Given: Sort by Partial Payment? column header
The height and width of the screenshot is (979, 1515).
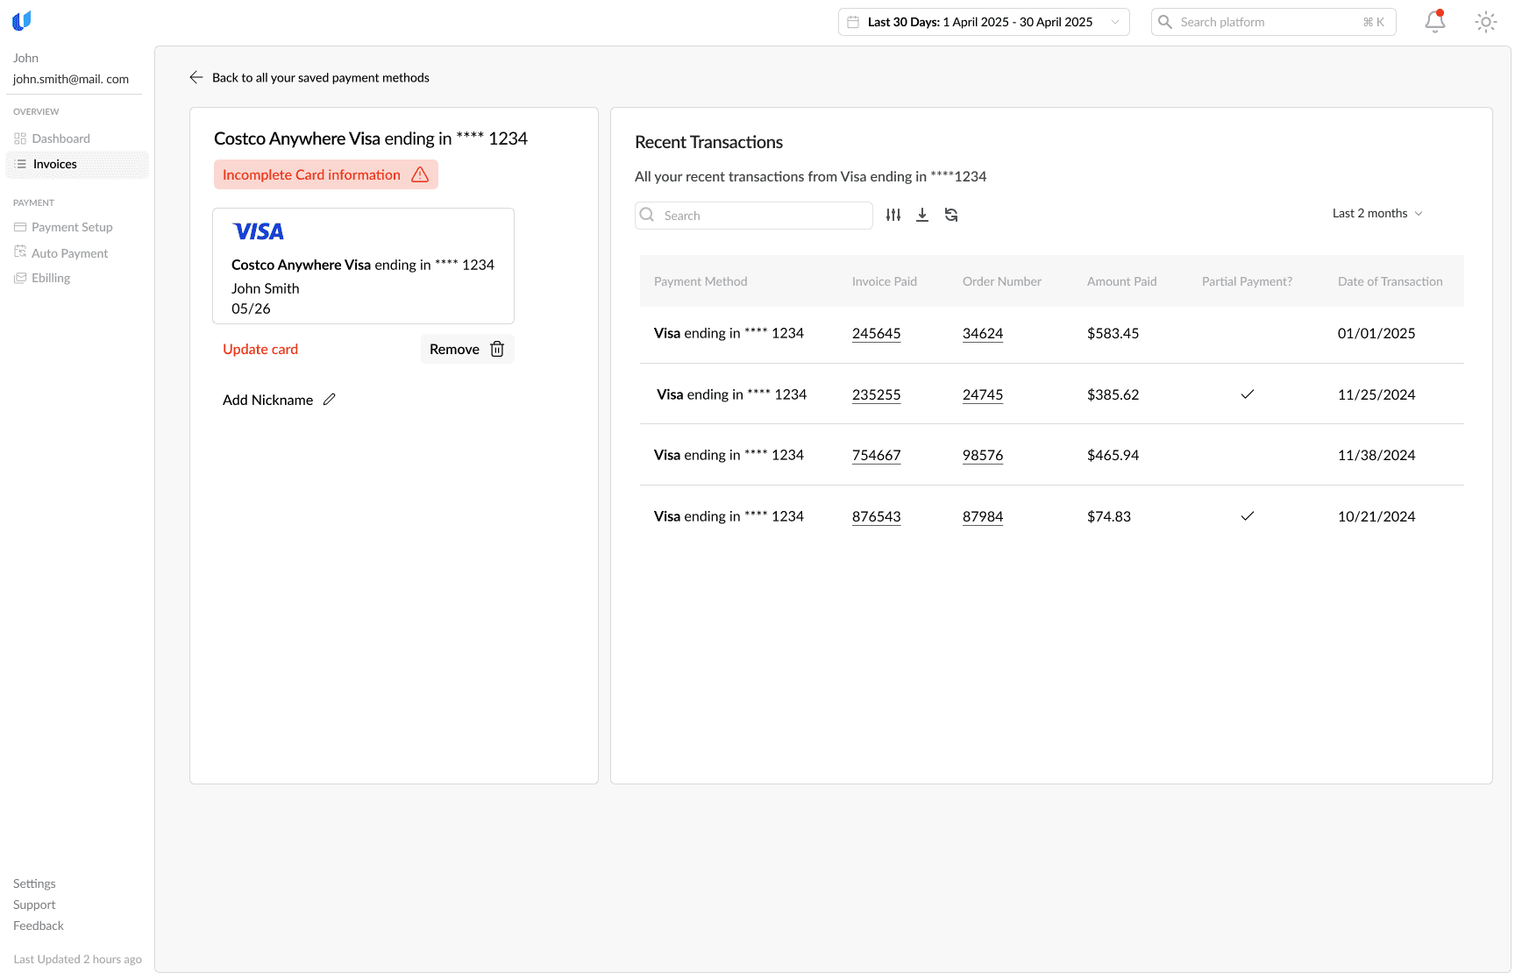Looking at the screenshot, I should pyautogui.click(x=1247, y=281).
